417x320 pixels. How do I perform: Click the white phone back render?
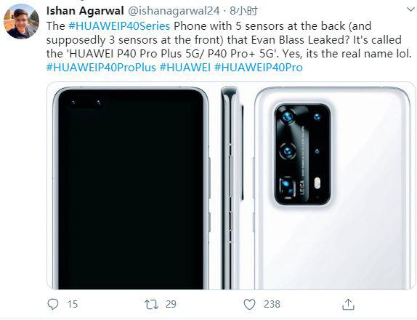[333, 188]
